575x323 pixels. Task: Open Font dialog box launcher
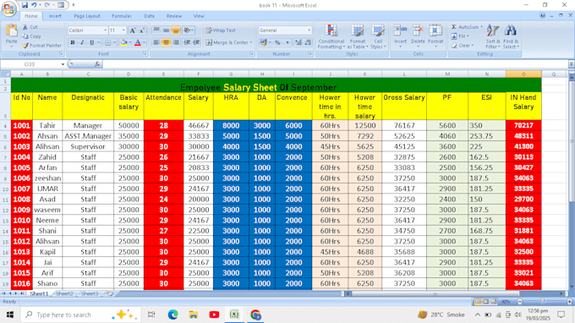145,54
